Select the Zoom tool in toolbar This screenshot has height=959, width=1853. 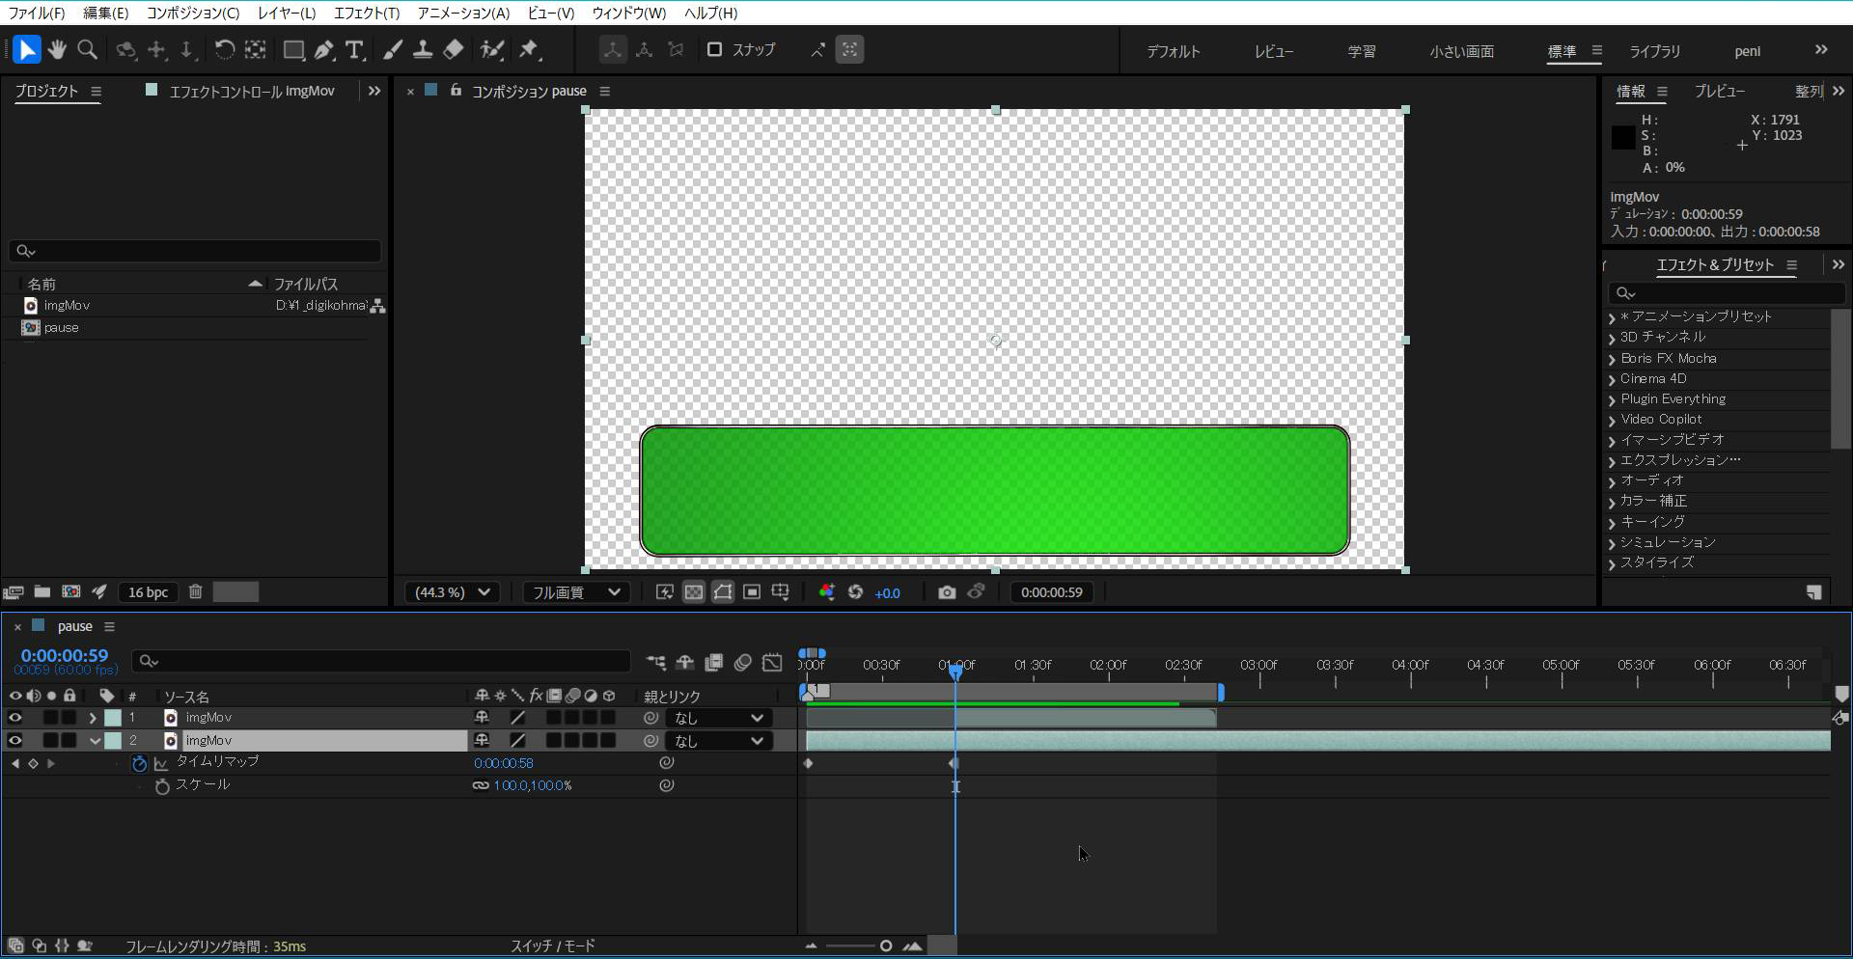(x=88, y=49)
